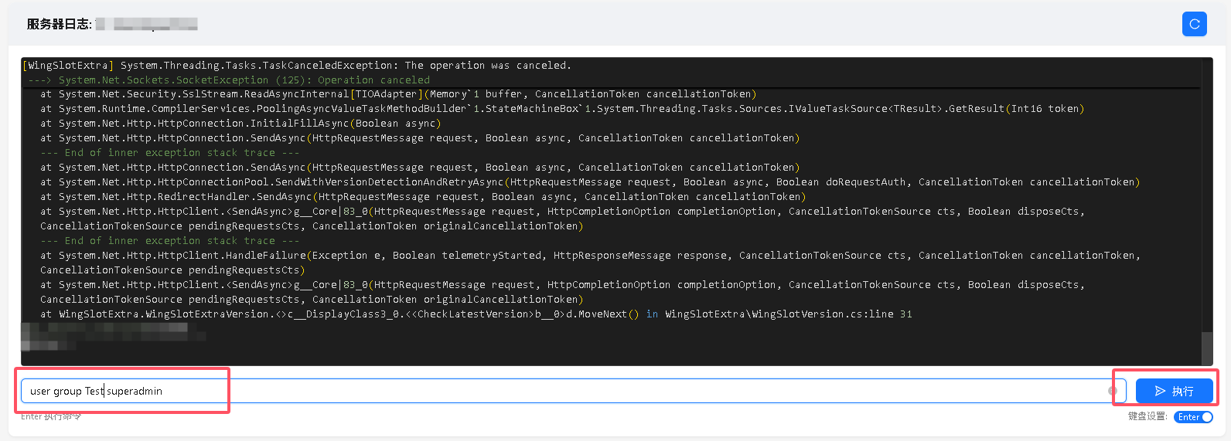The width and height of the screenshot is (1231, 441).
Task: Click the first 'End of inner exception' line
Action: 169,153
